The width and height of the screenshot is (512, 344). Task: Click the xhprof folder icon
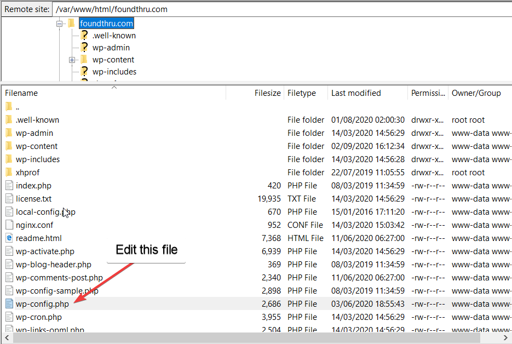[x=9, y=172]
